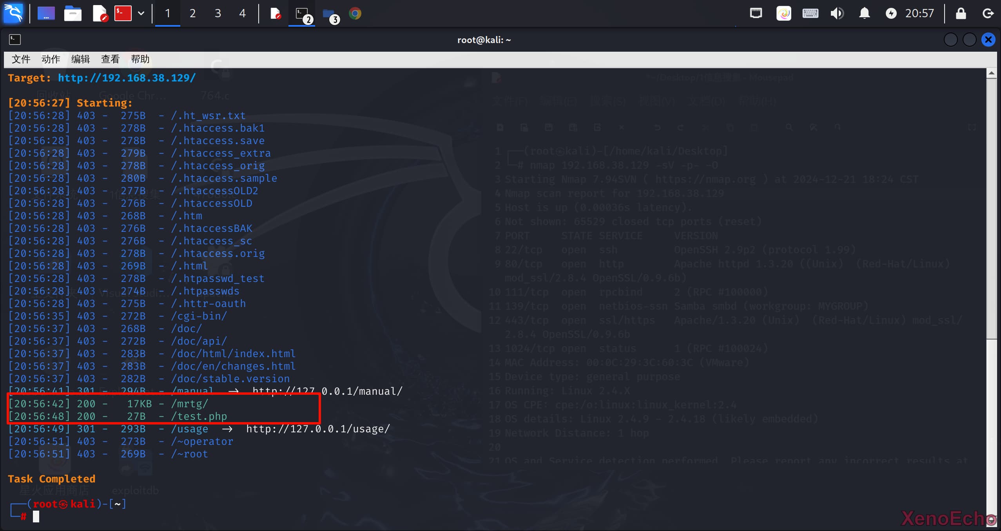Image resolution: width=1001 pixels, height=531 pixels.
Task: Mute audio using the volume icon
Action: pos(837,14)
